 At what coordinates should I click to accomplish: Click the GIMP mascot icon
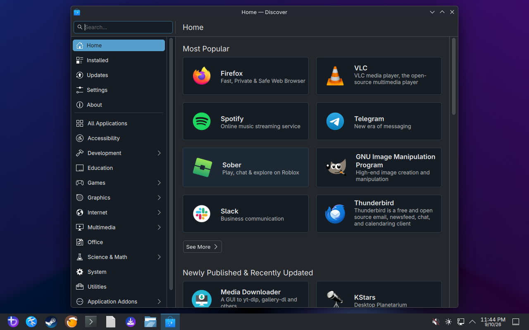click(x=336, y=167)
